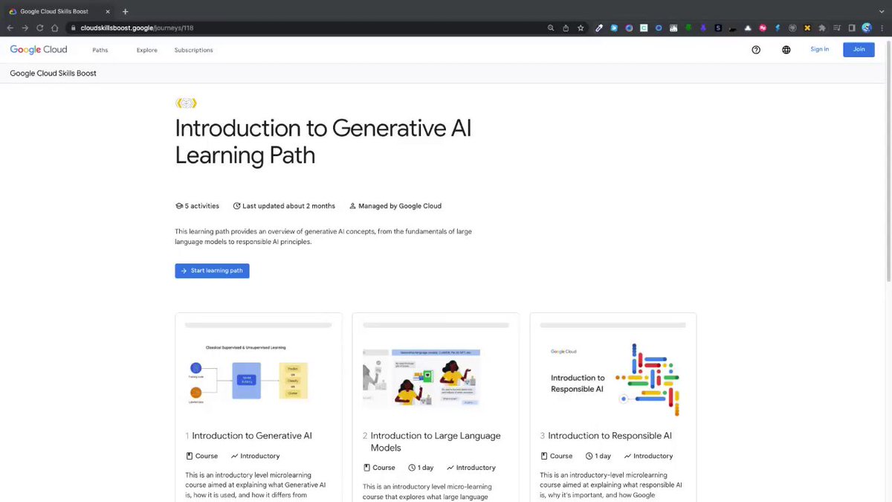The height and width of the screenshot is (502, 892).
Task: Open Introduction to Generative AI course title
Action: (252, 436)
